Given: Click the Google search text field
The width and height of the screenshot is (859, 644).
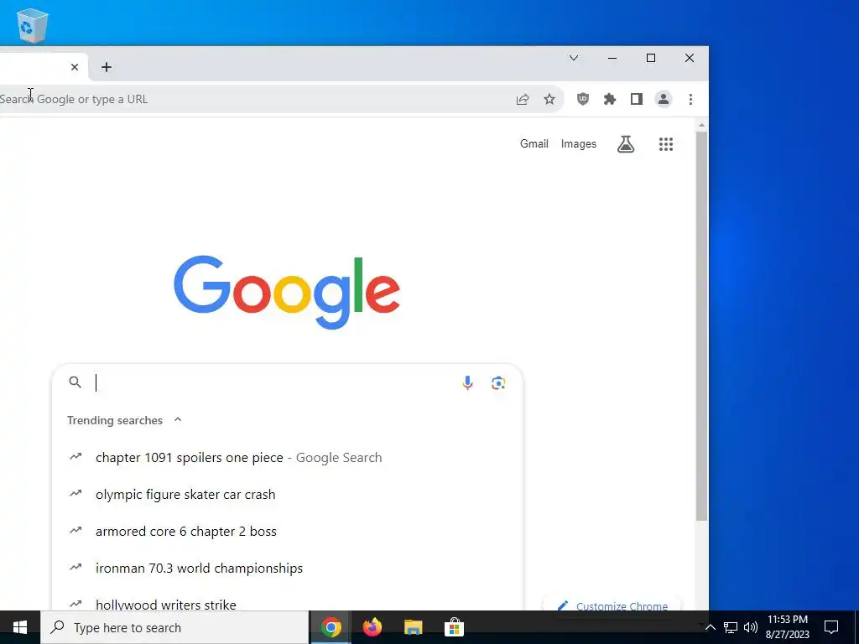Looking at the screenshot, I should pyautogui.click(x=274, y=382).
